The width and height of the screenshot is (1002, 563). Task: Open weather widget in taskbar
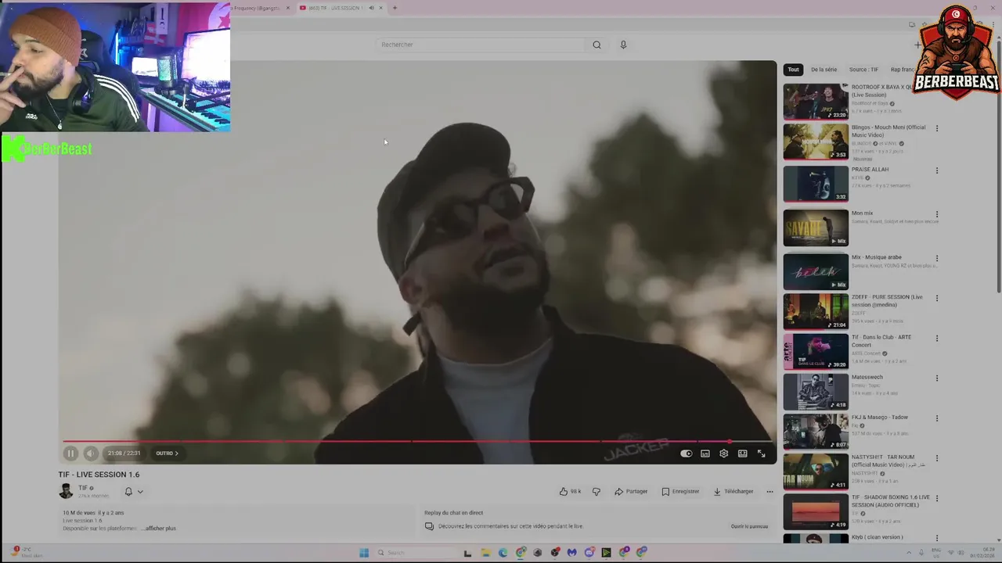[x=25, y=553]
